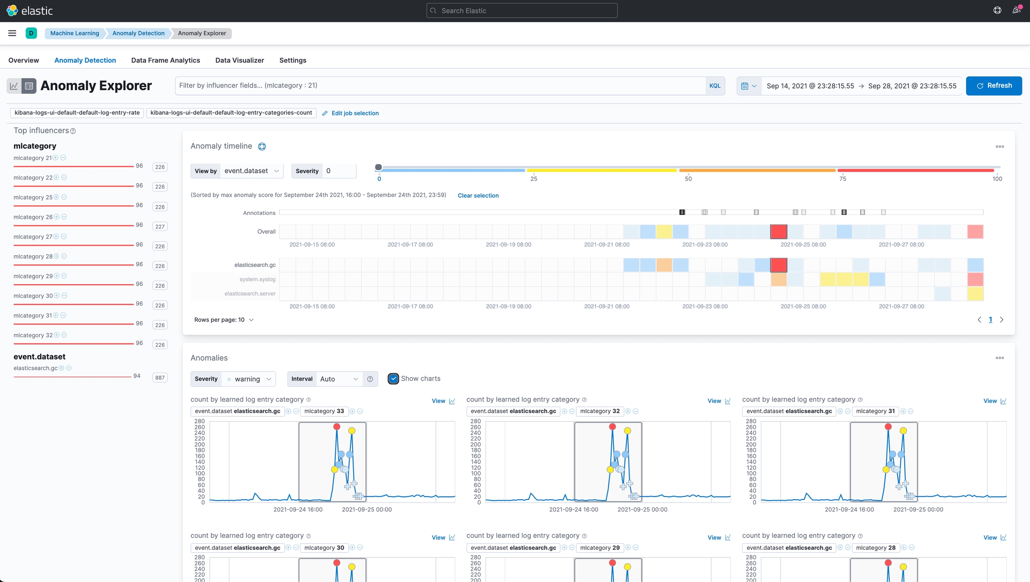
Task: Remove filter for mlcategory 21 minus icon
Action: (63, 158)
